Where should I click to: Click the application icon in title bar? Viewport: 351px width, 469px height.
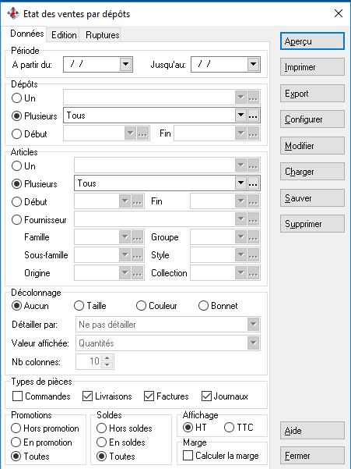tap(13, 13)
